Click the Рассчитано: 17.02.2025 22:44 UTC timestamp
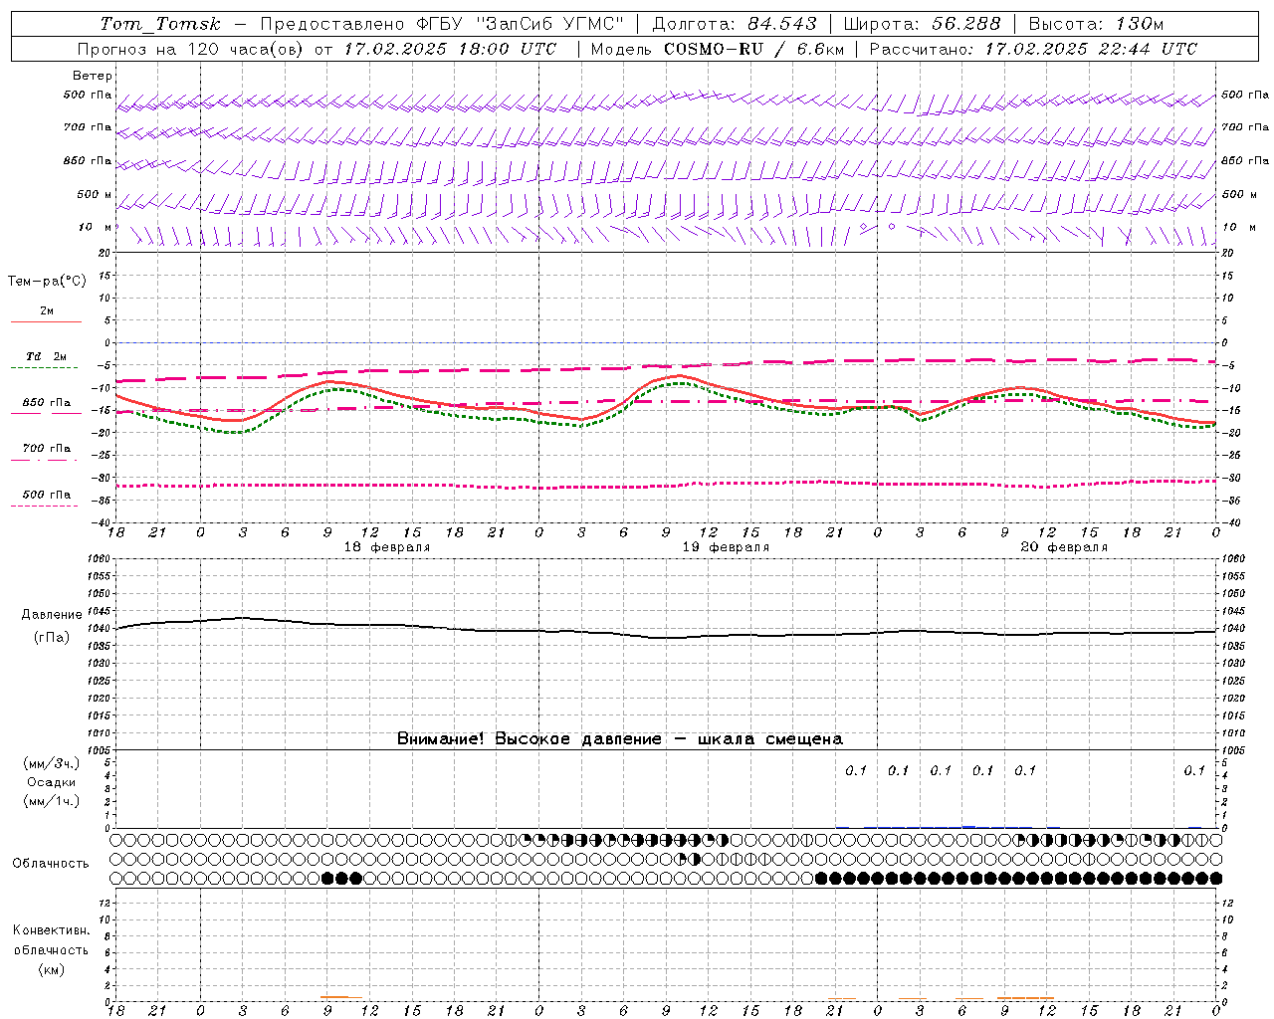Screen dimensions: 1274x1019 (x=1033, y=49)
